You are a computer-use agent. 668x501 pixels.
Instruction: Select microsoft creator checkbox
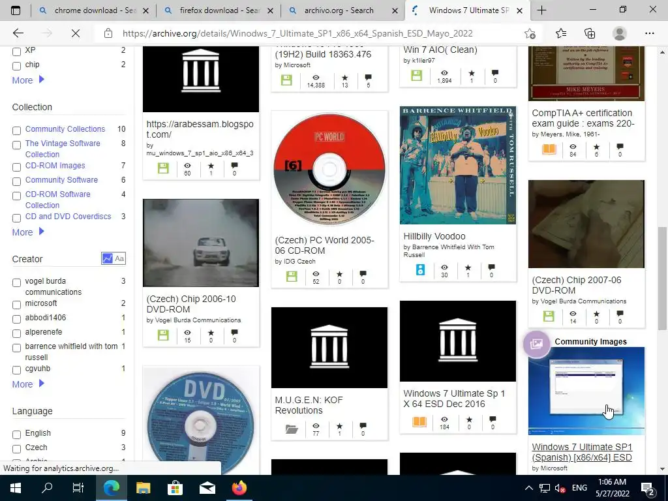pos(16,305)
